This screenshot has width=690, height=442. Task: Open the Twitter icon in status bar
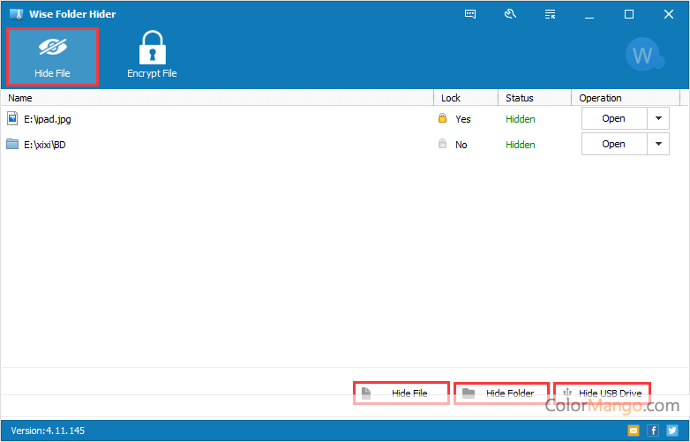[x=672, y=431]
